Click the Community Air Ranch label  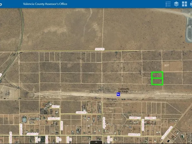pos(124,90)
